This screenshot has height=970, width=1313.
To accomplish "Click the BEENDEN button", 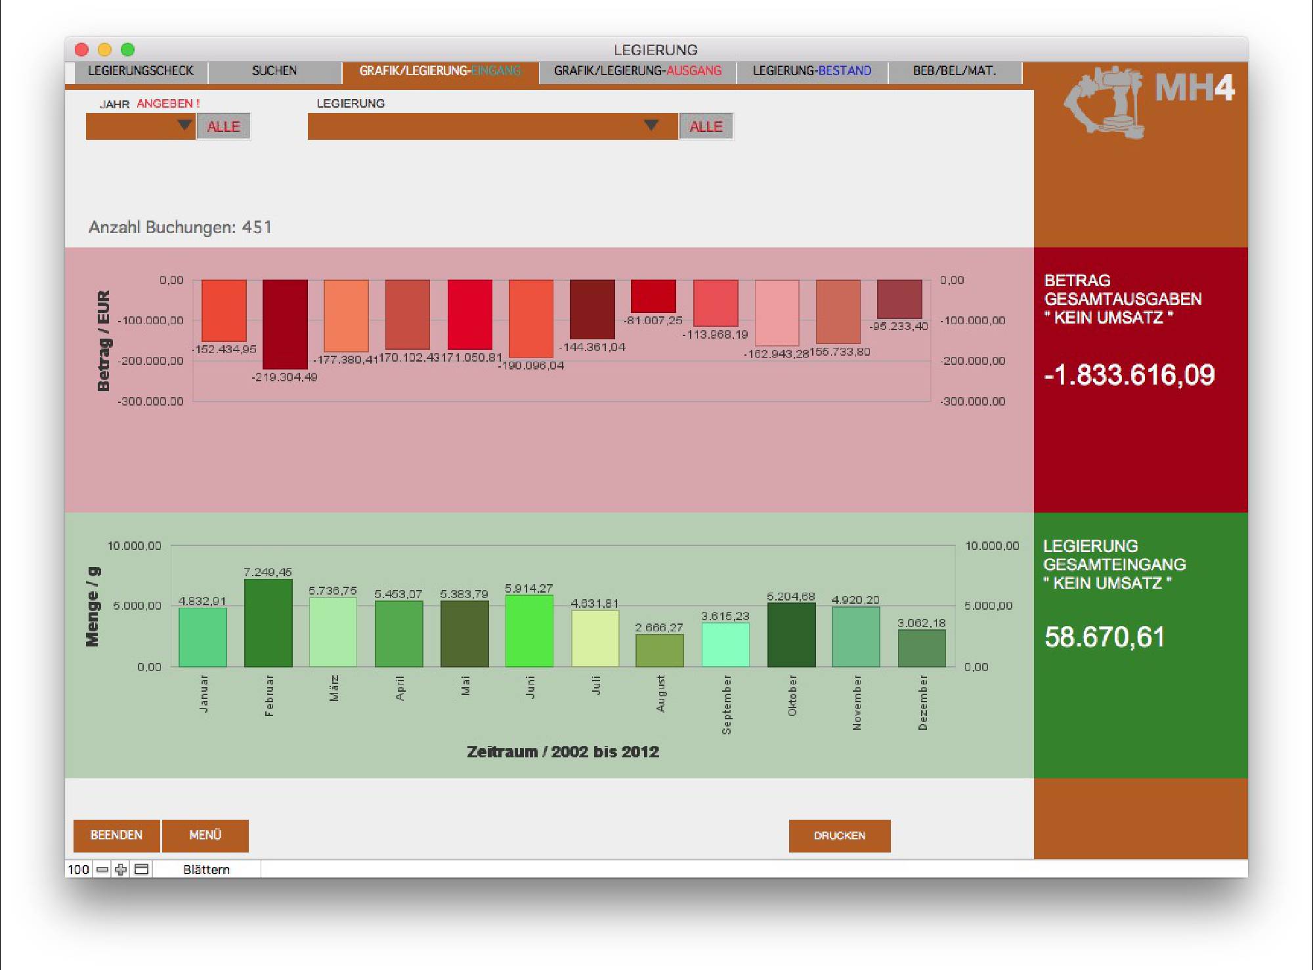I will 116,835.
